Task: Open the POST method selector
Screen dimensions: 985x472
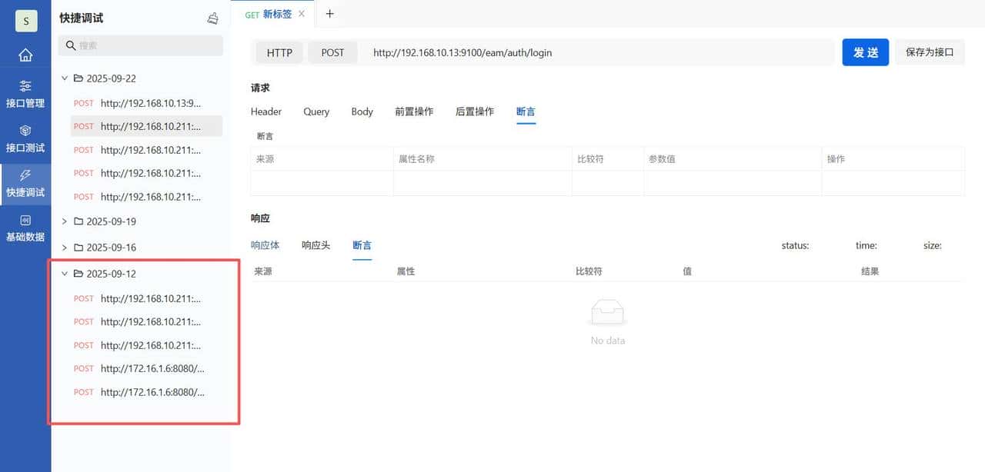Action: click(332, 52)
